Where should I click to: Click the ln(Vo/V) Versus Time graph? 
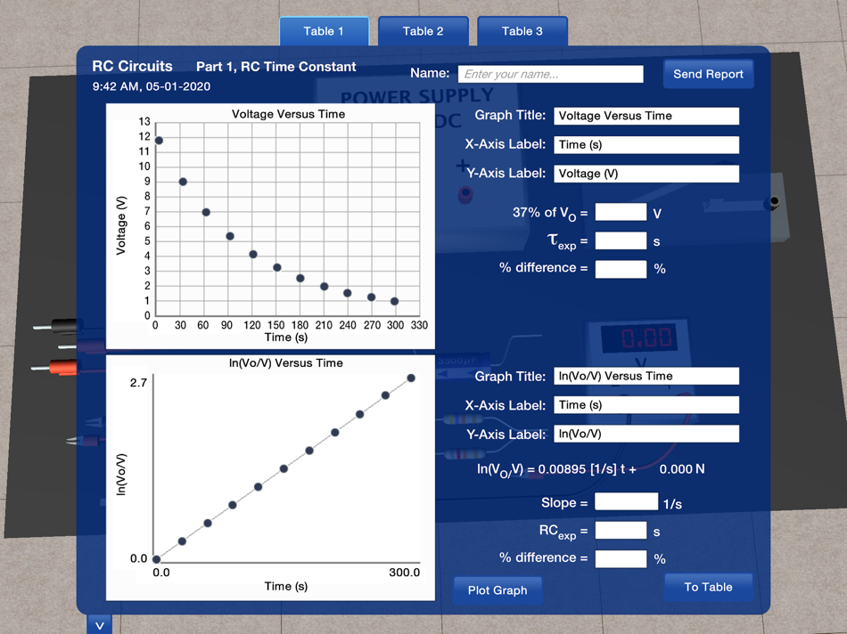point(270,477)
